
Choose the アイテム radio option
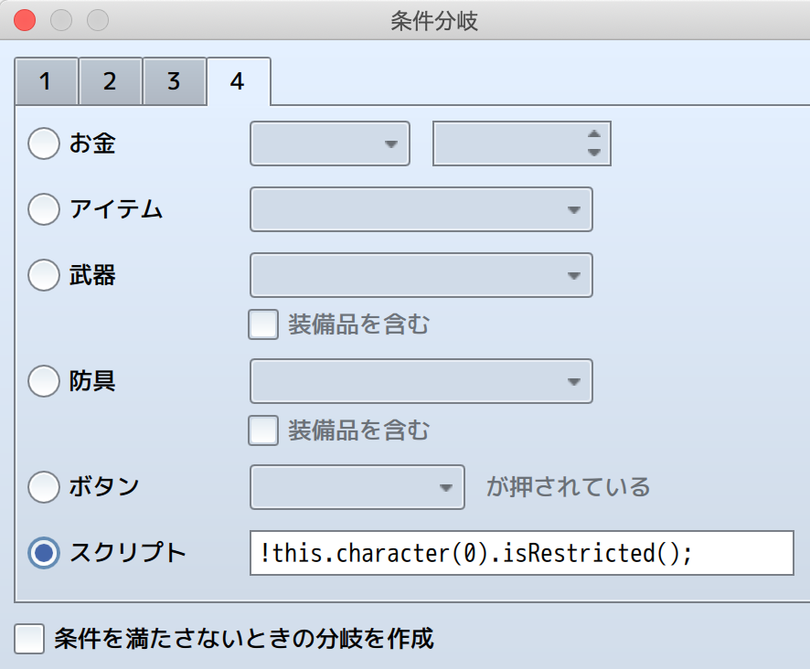pos(44,209)
